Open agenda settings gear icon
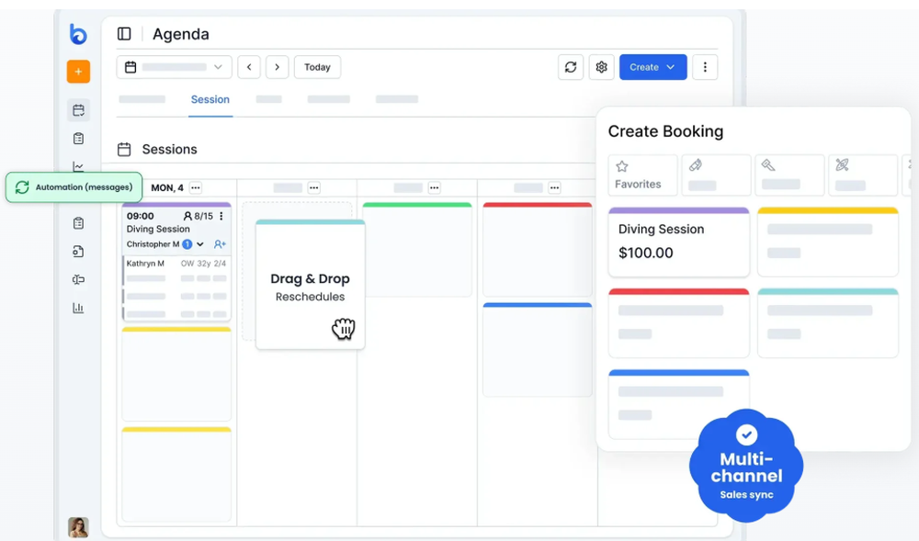This screenshot has height=541, width=919. coord(601,67)
